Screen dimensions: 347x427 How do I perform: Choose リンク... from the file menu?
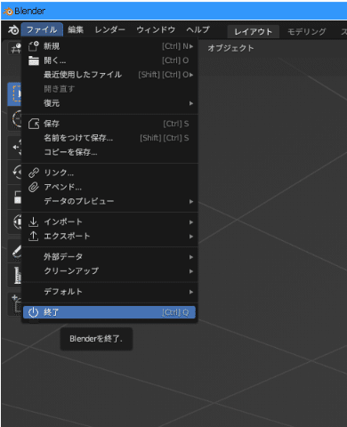coord(109,173)
